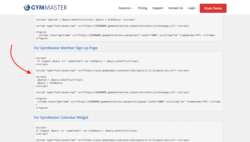Click the 'jQueryX = jQuery.noConflict(true);' line in signup code
The height and width of the screenshot is (142, 250).
60,80
